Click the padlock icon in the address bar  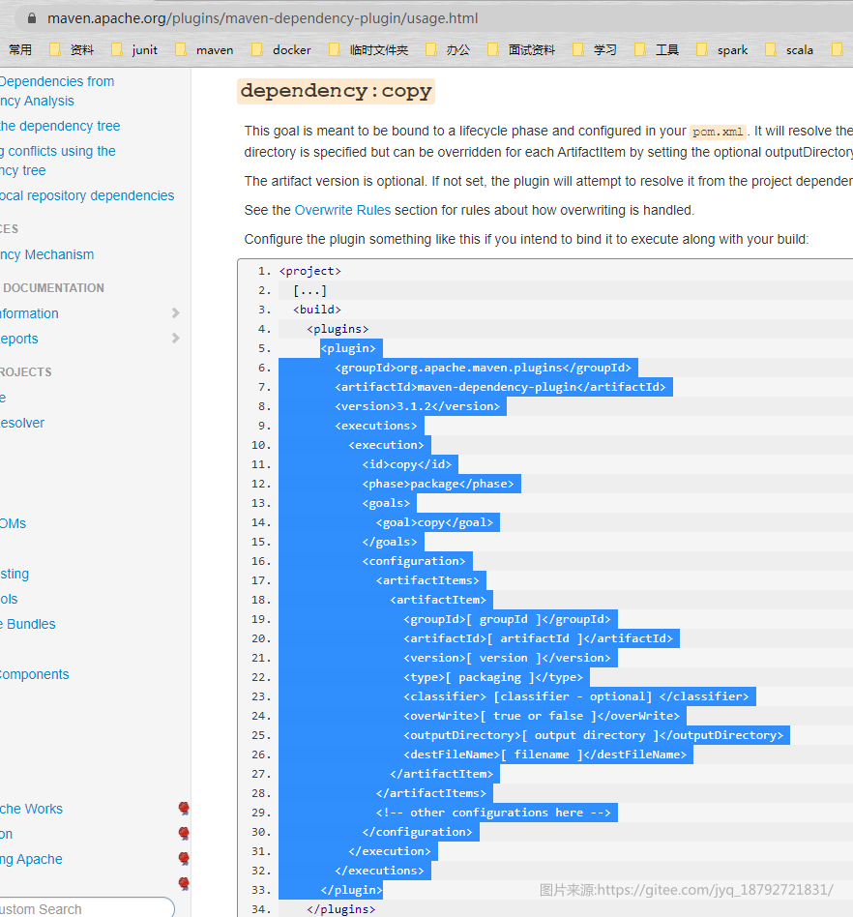coord(32,18)
